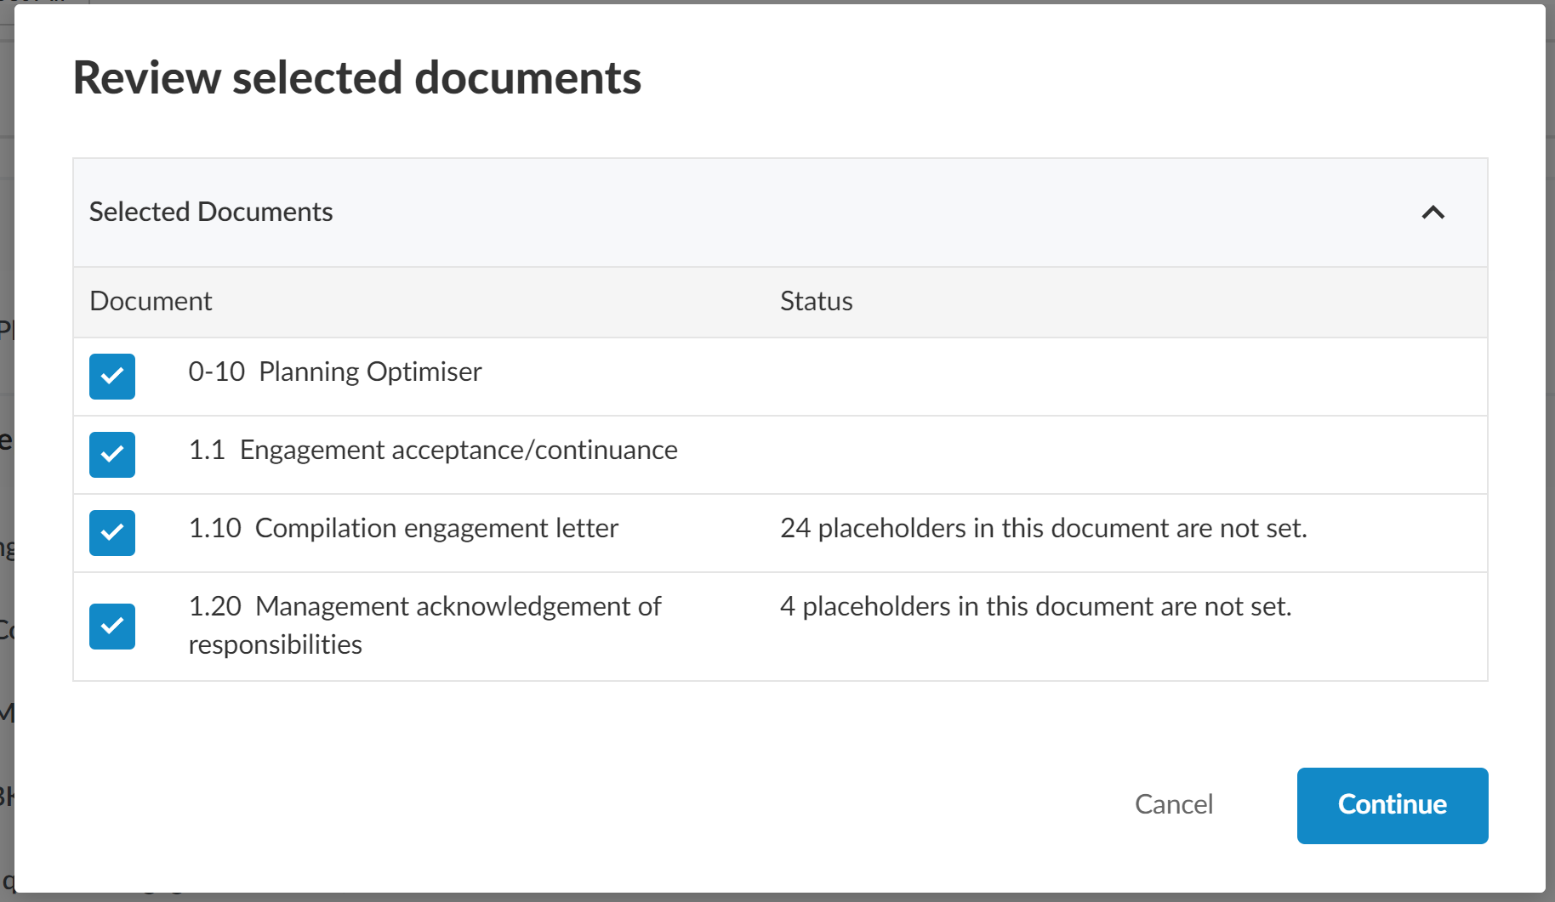1555x902 pixels.
Task: Click the Status column header
Action: point(816,302)
